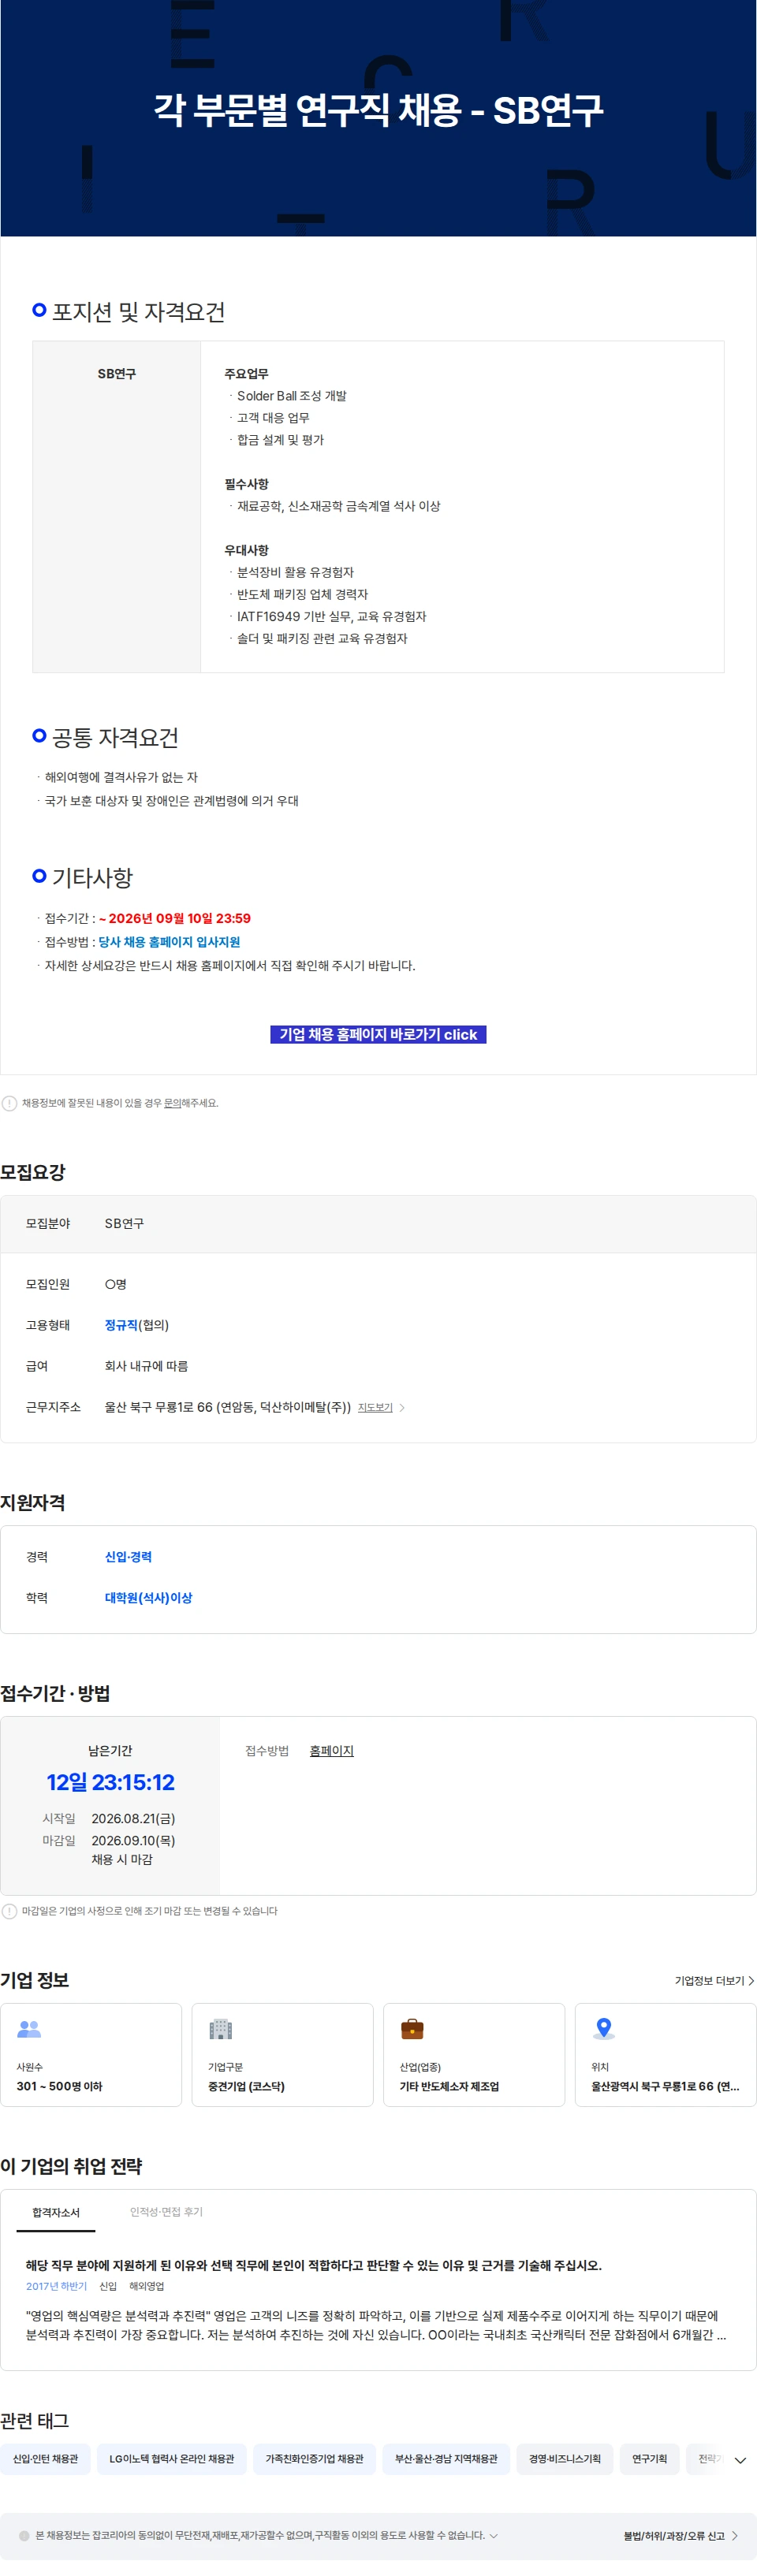Click the location map pin icon

[603, 2029]
